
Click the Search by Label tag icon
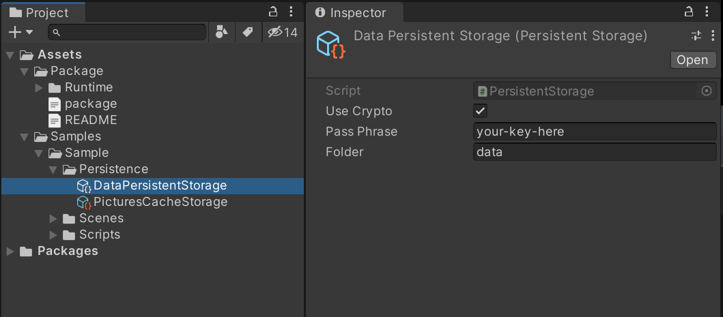tap(248, 32)
